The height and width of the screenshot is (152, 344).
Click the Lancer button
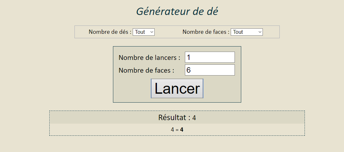pos(177,89)
